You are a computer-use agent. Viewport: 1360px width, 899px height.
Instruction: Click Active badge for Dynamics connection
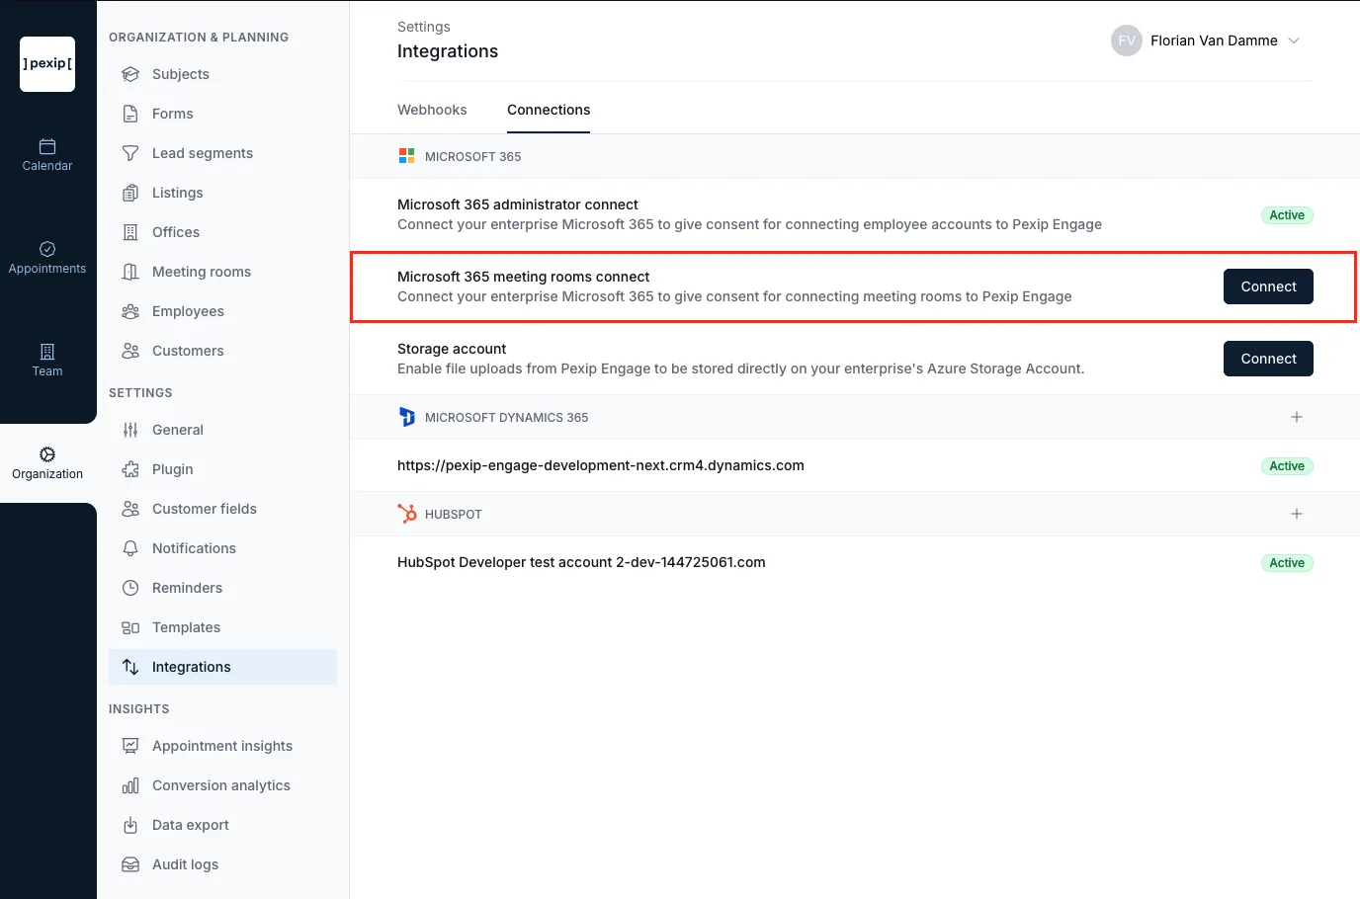pos(1287,466)
